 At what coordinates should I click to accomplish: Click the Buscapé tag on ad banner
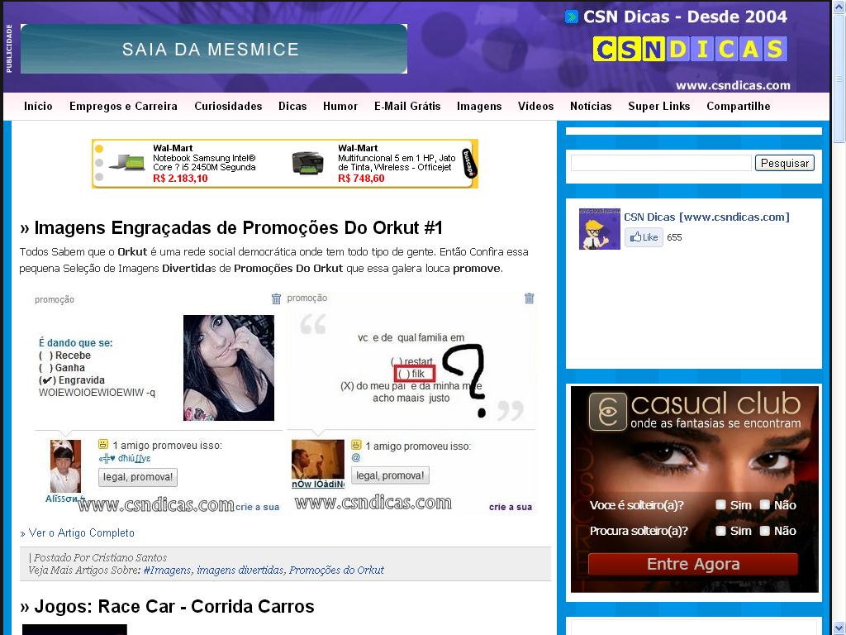point(469,163)
